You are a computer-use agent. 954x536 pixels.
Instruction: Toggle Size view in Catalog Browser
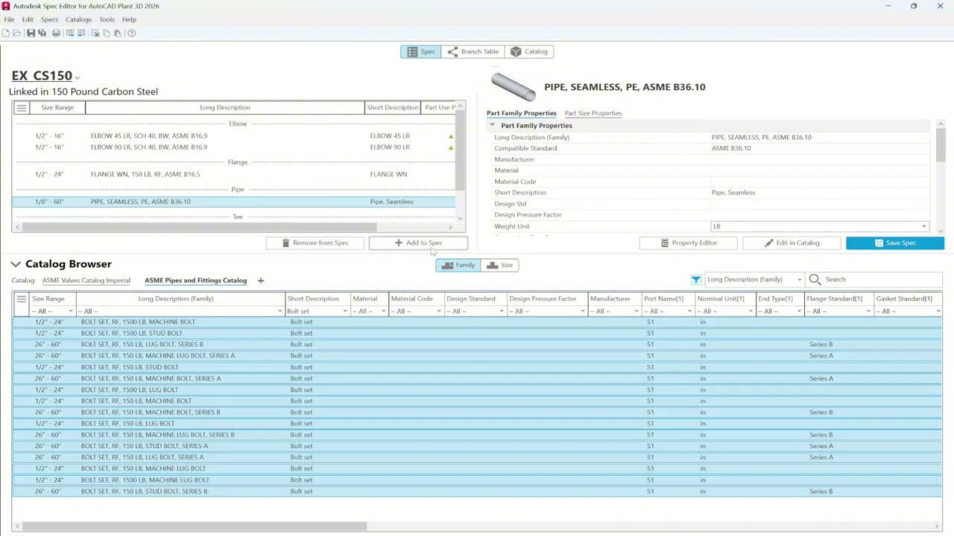pos(499,265)
